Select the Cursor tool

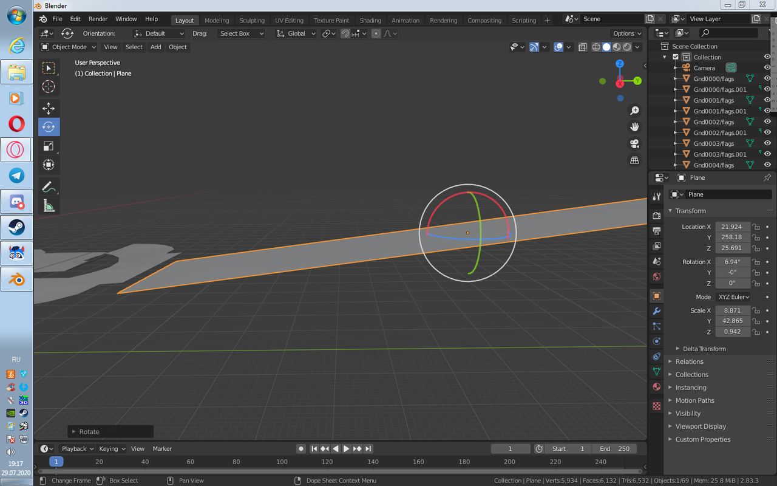49,87
